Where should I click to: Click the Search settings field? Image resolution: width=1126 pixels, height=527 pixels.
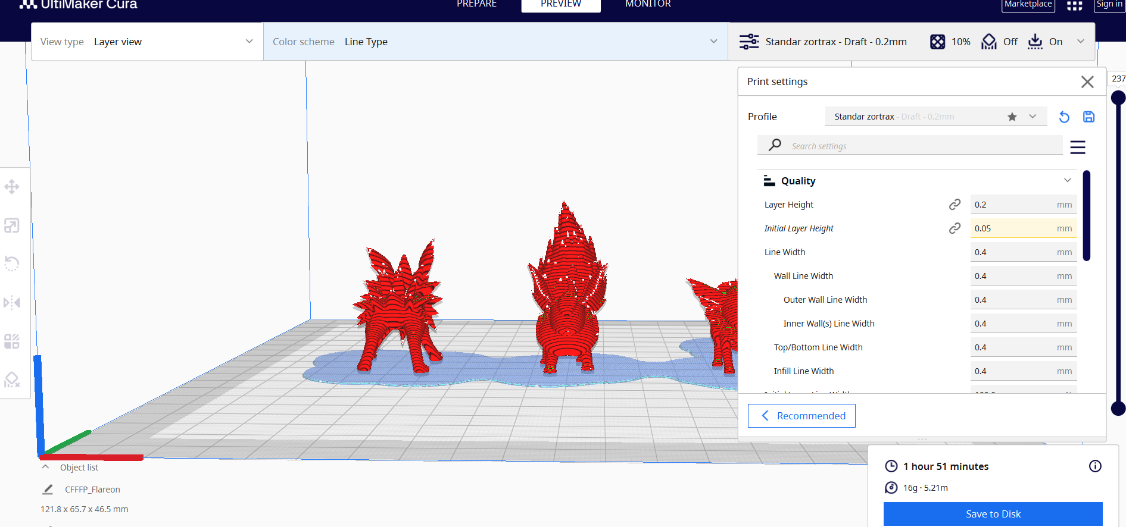point(910,146)
